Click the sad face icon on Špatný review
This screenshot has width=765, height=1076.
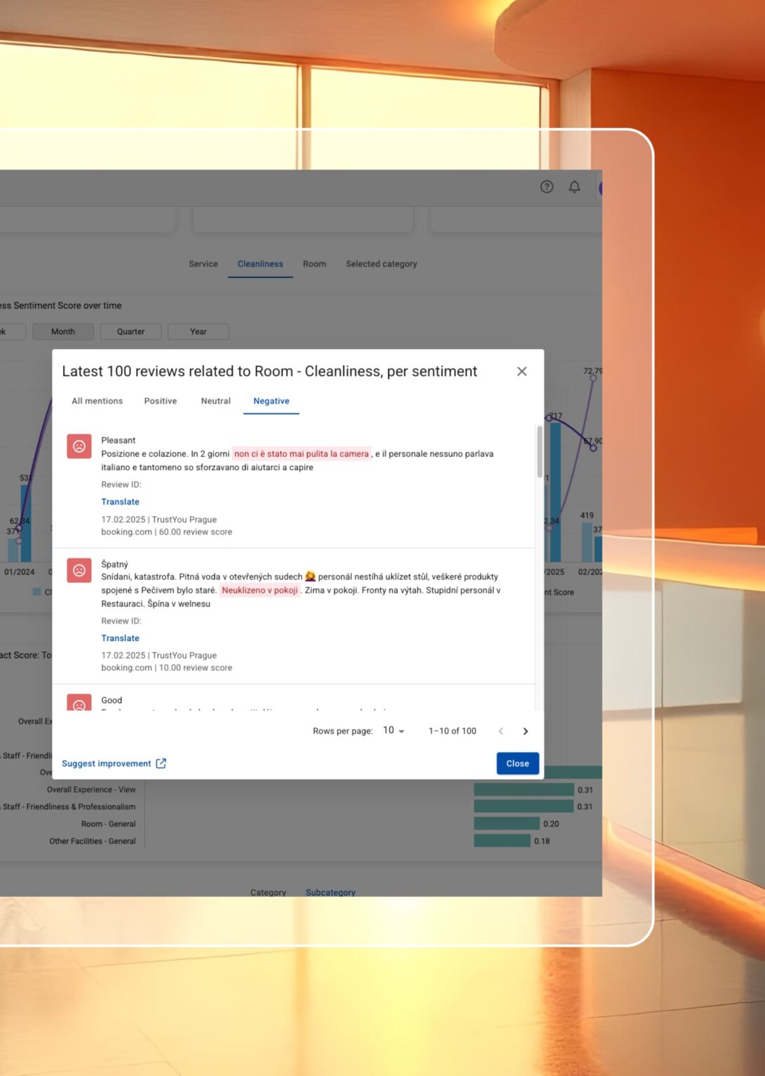pyautogui.click(x=79, y=570)
